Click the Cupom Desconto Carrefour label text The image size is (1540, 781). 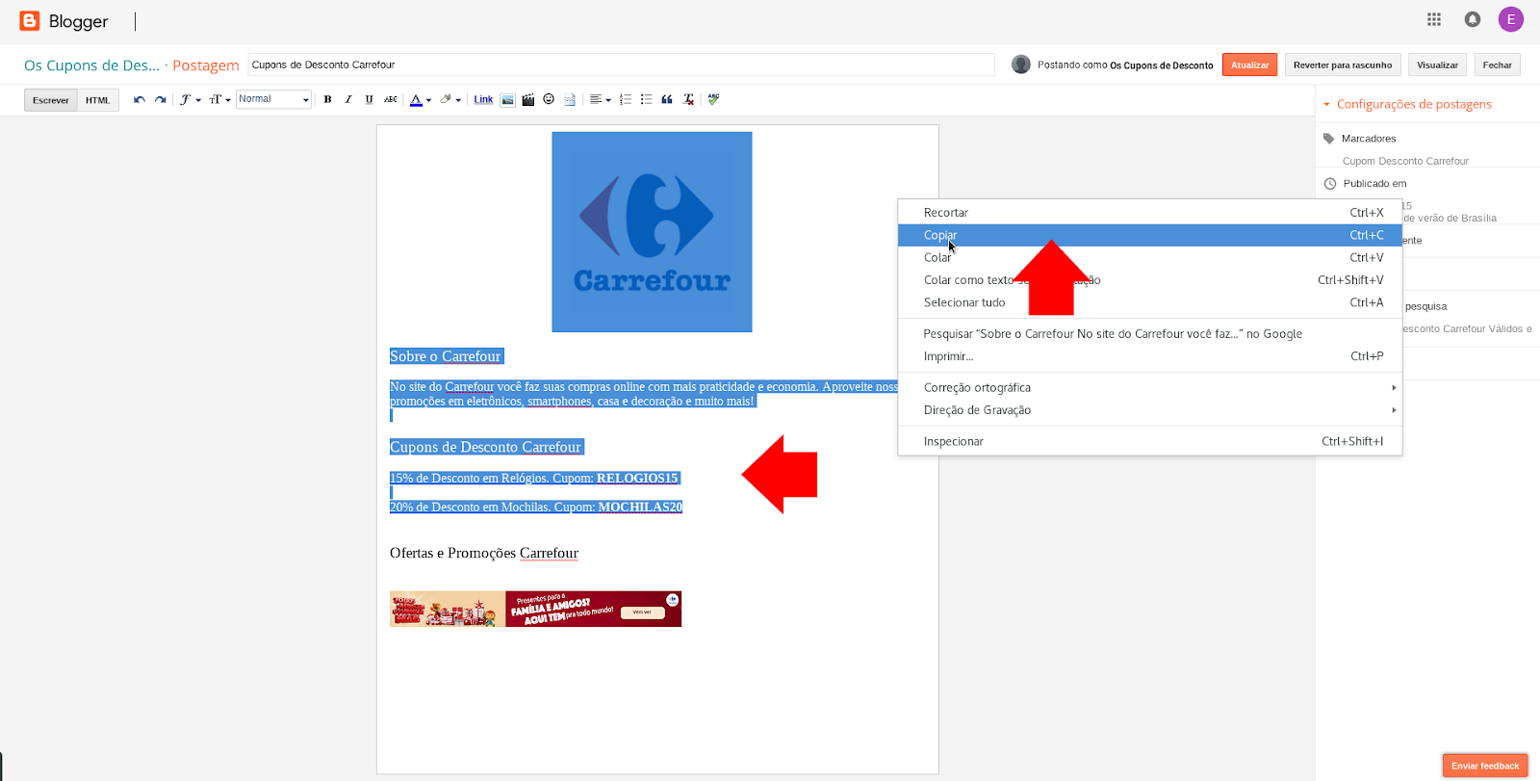(x=1405, y=161)
